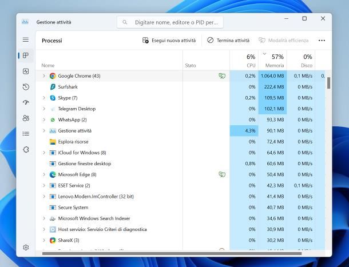Click the Esplora risorse folder icon
The image size is (349, 267).
click(x=53, y=142)
